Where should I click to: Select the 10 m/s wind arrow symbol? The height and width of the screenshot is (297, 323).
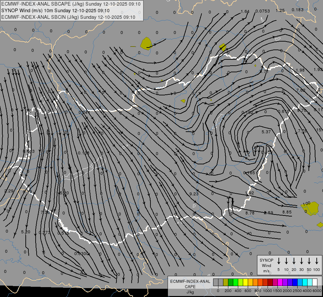coord(286,261)
